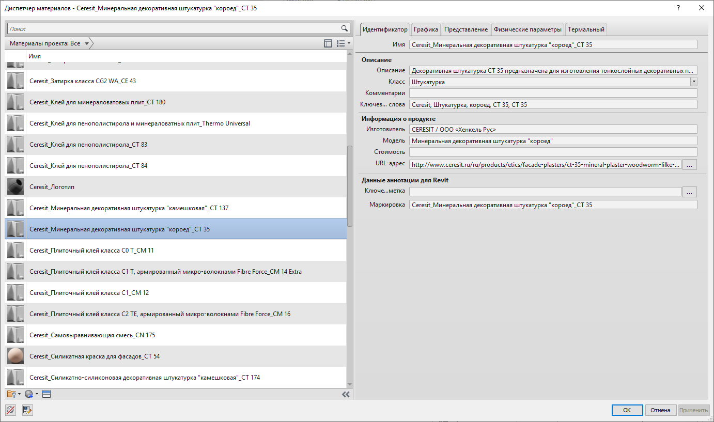Select the Fibre Force_CM 16 material
714x422 pixels.
[x=176, y=314]
